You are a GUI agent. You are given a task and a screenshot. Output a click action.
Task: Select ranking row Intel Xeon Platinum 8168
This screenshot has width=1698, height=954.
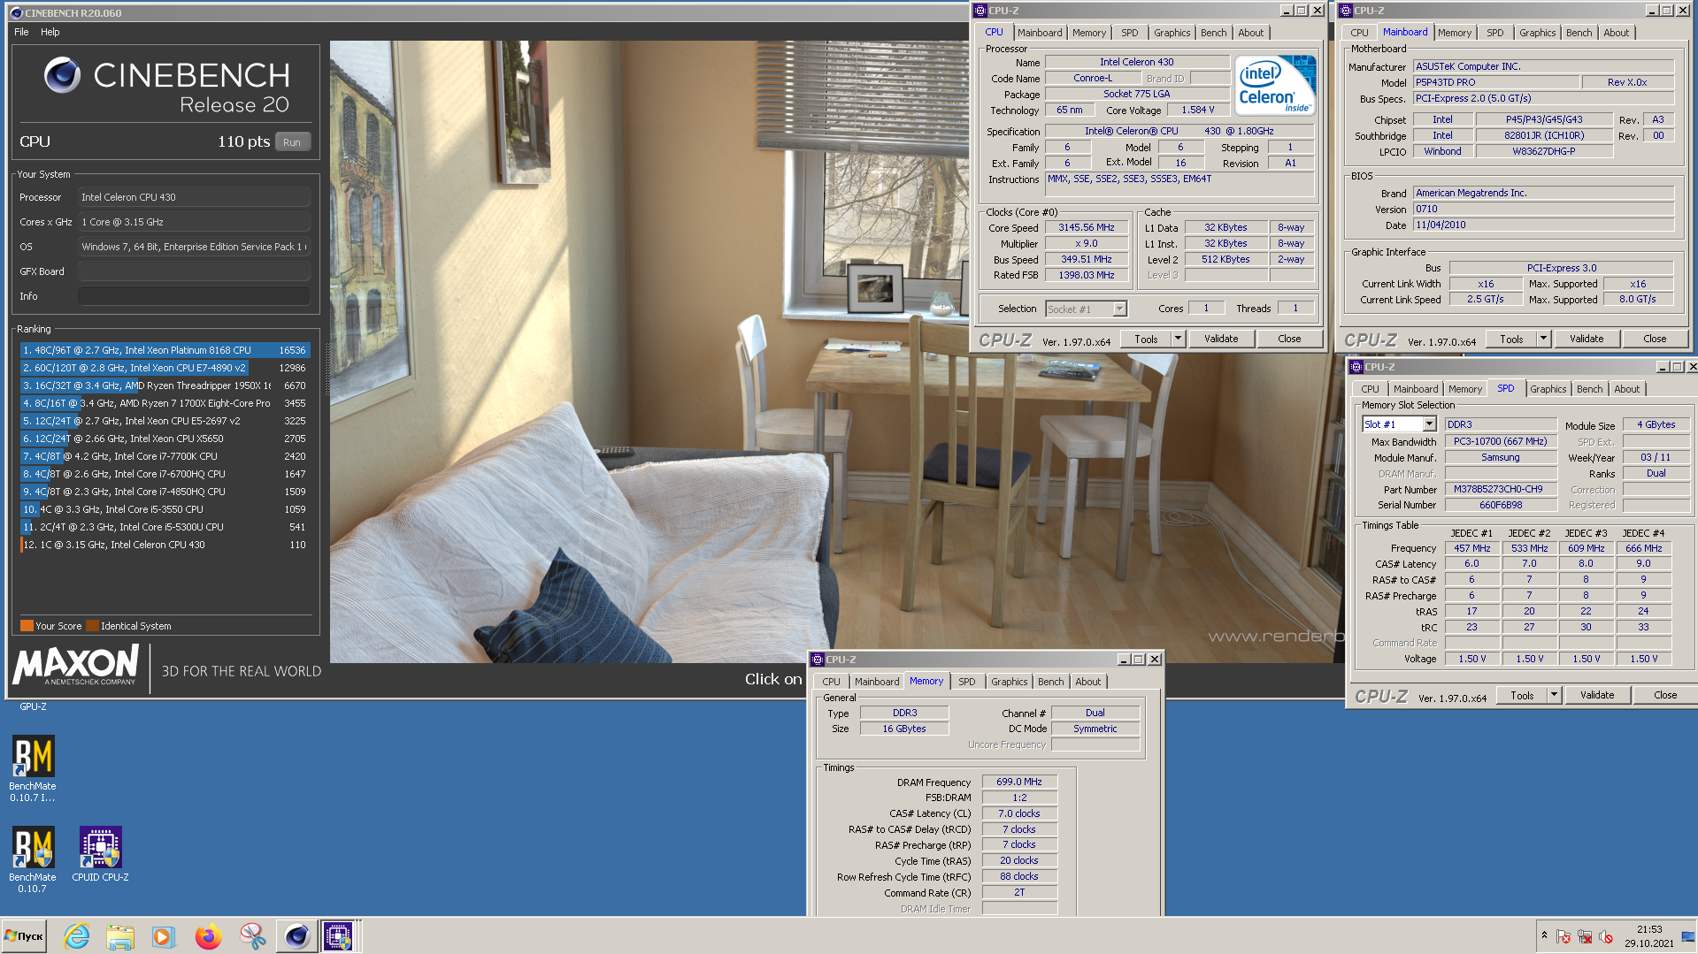165,350
